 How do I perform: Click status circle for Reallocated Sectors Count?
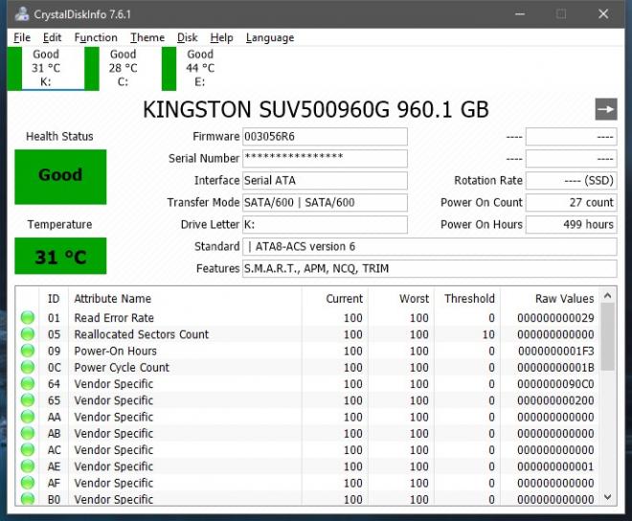click(x=28, y=334)
